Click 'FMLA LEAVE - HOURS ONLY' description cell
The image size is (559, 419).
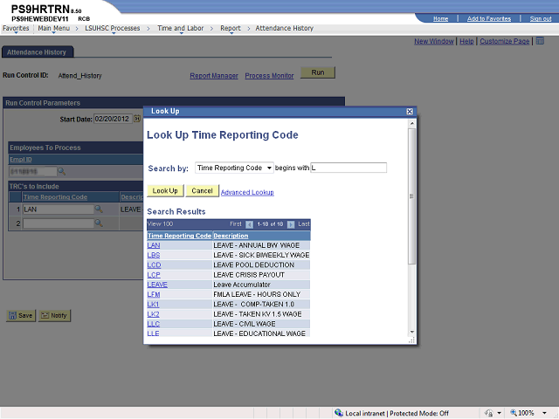261,294
